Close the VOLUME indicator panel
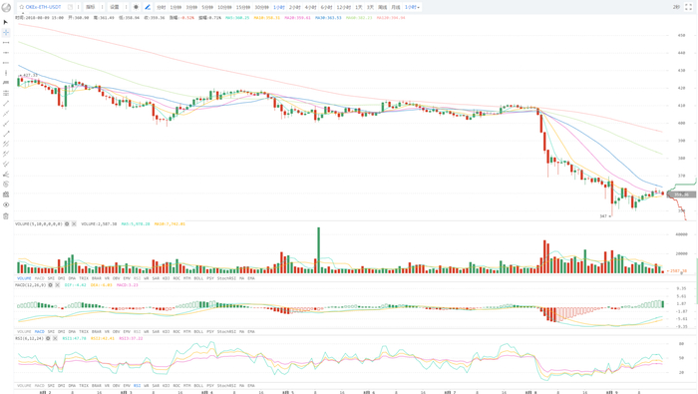 pos(74,224)
